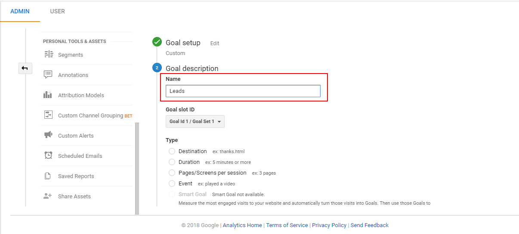Select the Custom Alerts megaphone icon

point(48,135)
